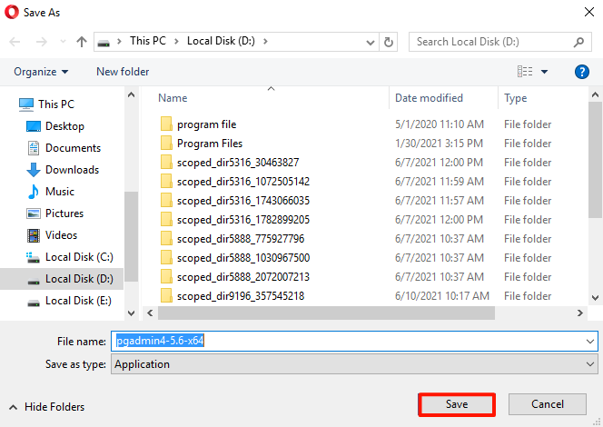Open the Organize menu
The image size is (603, 427).
(41, 72)
